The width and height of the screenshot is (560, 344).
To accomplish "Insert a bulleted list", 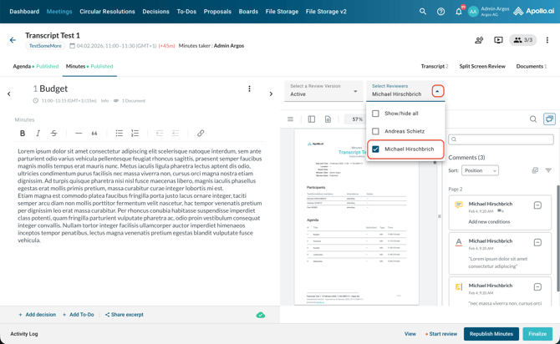I will [120, 134].
